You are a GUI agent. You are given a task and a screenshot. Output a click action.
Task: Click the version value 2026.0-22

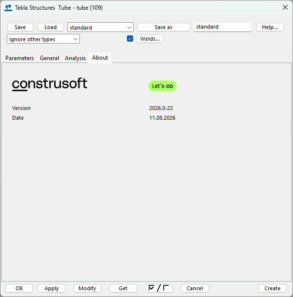(x=161, y=108)
